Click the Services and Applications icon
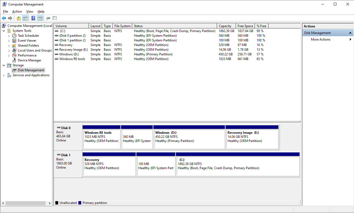The image size is (354, 213). coord(9,75)
